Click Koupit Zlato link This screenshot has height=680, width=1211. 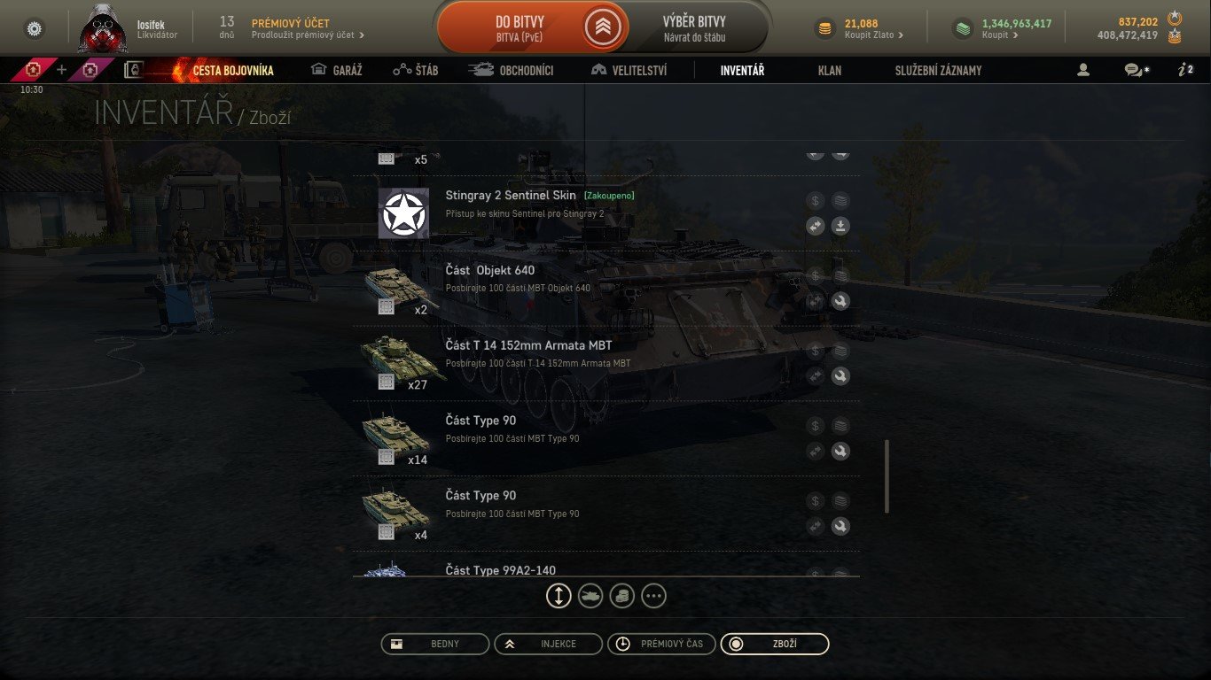874,35
